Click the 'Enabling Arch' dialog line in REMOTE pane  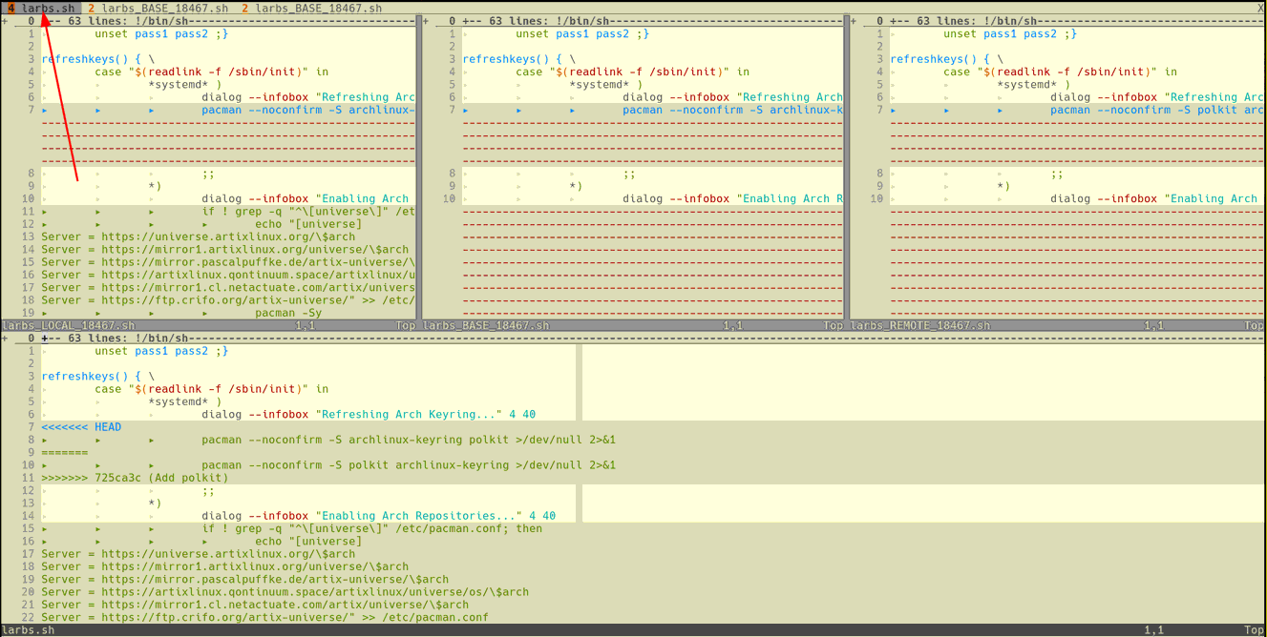[1153, 199]
